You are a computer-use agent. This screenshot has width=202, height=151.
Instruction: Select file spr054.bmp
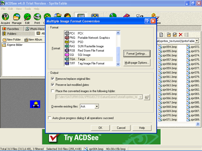(x=168, y=47)
